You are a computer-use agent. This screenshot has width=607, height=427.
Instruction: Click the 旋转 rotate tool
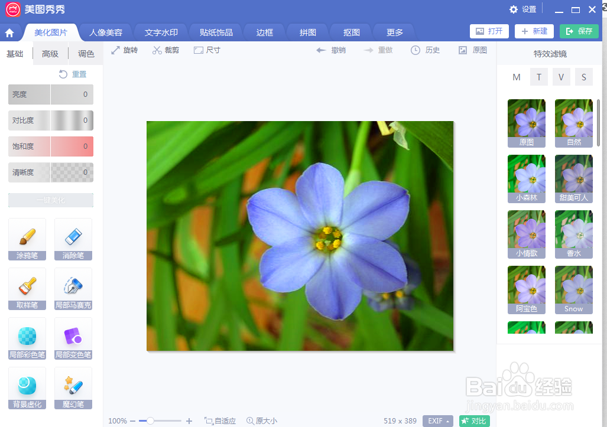(124, 50)
